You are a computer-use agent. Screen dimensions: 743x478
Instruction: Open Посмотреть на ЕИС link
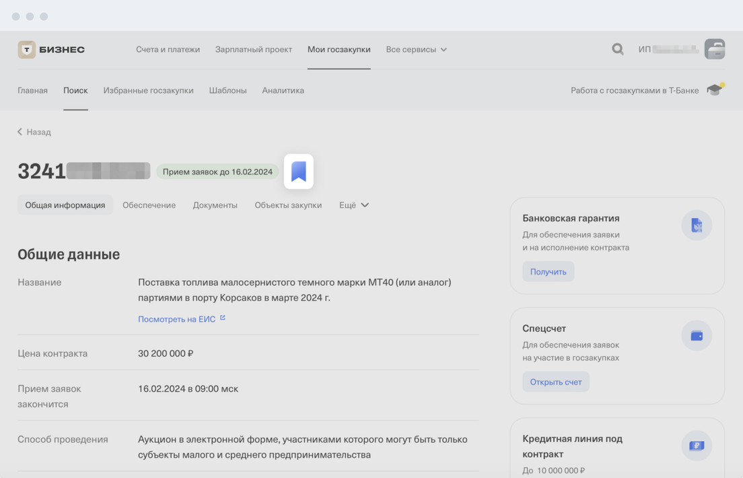tap(177, 319)
